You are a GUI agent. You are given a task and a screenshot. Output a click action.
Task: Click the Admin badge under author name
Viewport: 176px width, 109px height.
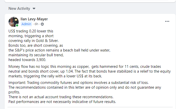pyautogui.click(x=26, y=24)
